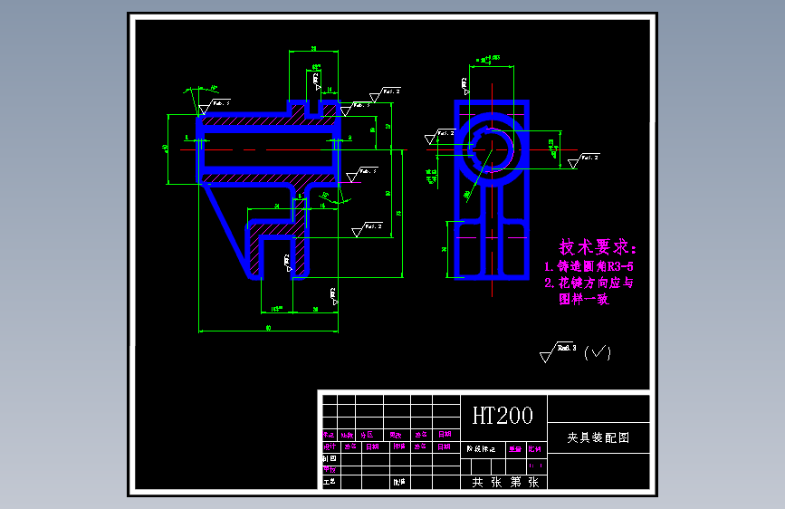The width and height of the screenshot is (785, 509).
Task: Click the 共 张 第 张 sheet count text
Action: (505, 482)
